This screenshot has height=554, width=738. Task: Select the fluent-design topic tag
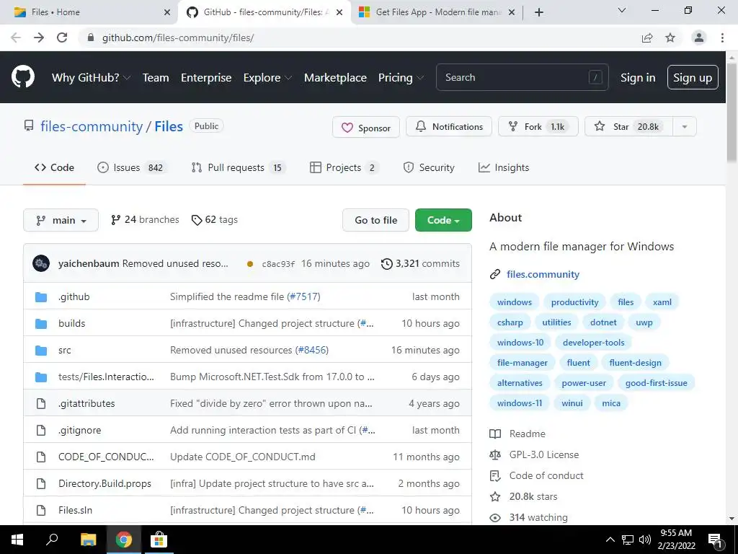pos(635,363)
